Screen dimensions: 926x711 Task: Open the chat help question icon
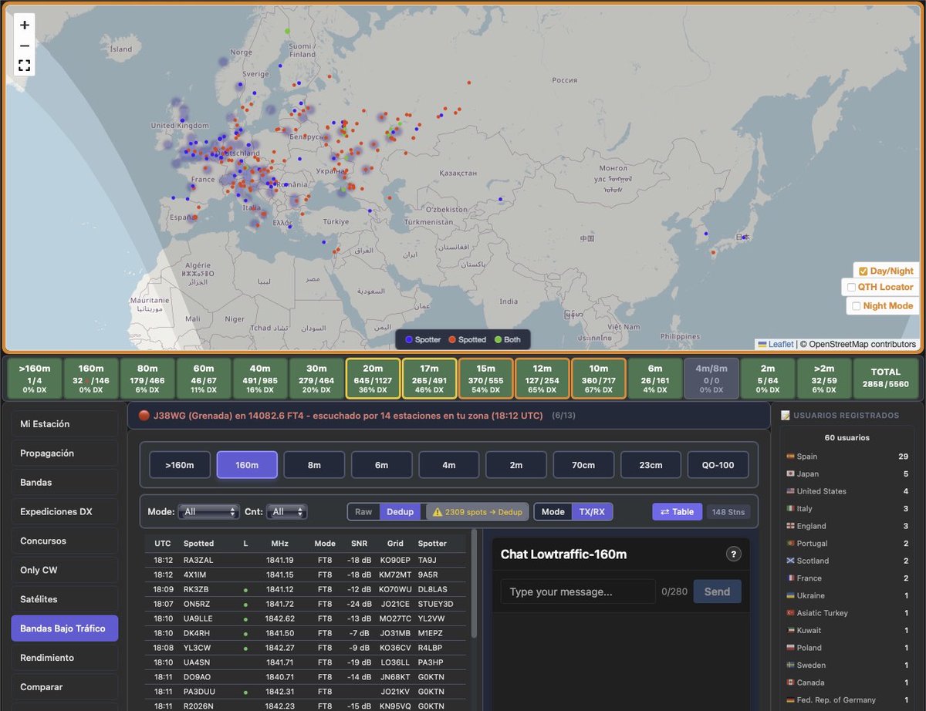[x=734, y=554]
